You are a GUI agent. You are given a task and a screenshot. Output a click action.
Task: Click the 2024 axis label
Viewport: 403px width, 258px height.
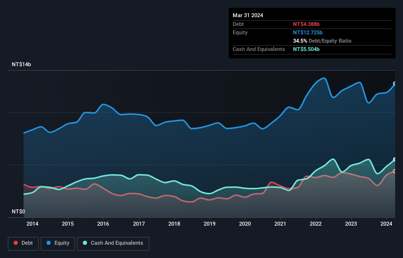(x=386, y=224)
